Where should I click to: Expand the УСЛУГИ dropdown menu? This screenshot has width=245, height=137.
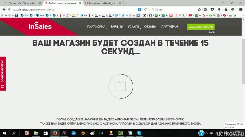pyautogui.click(x=133, y=27)
